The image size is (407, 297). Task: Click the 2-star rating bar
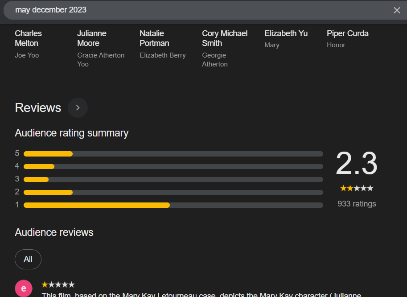point(173,192)
